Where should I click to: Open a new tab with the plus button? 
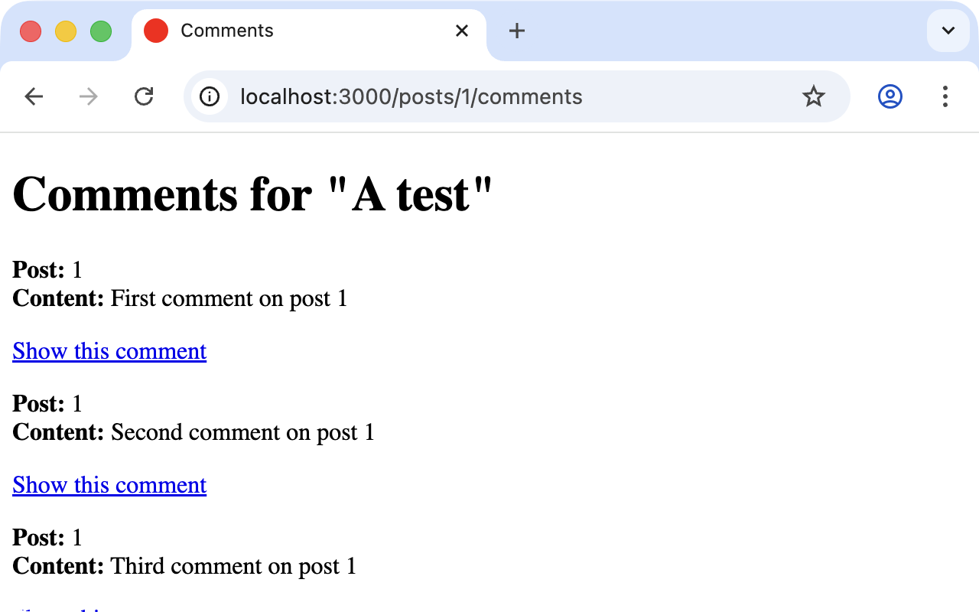pyautogui.click(x=517, y=31)
